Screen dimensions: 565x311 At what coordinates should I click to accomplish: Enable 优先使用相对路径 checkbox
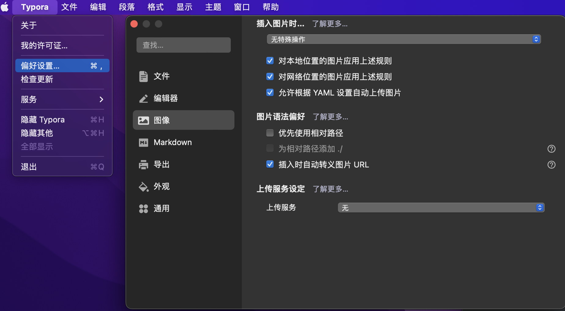270,133
